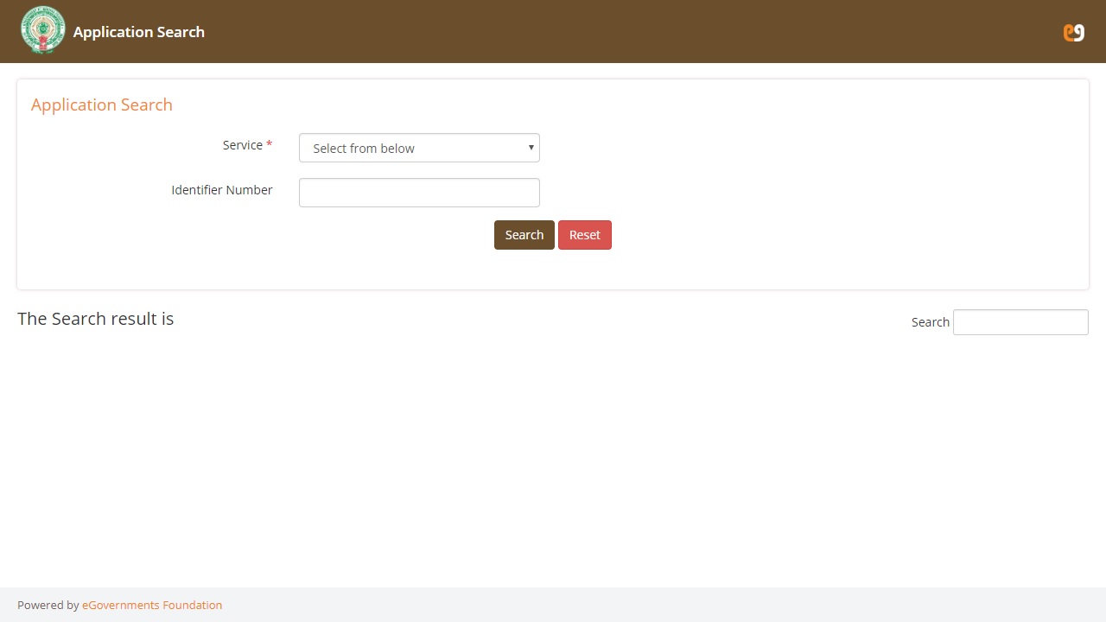Click the orange eGov logo in header
The height and width of the screenshot is (622, 1106).
click(x=1073, y=32)
